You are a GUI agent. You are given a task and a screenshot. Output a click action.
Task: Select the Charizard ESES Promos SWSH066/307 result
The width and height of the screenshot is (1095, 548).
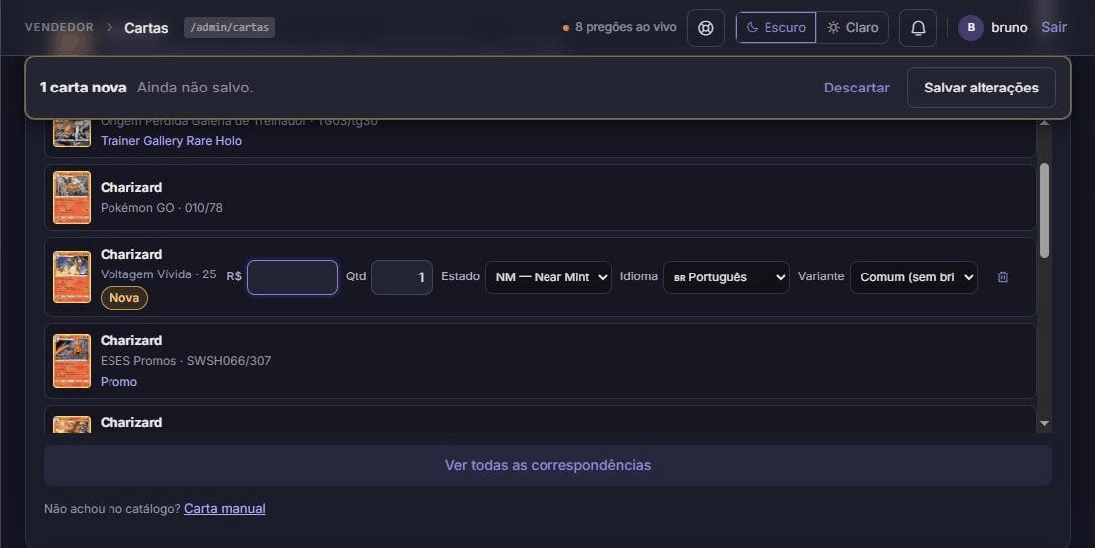click(540, 361)
